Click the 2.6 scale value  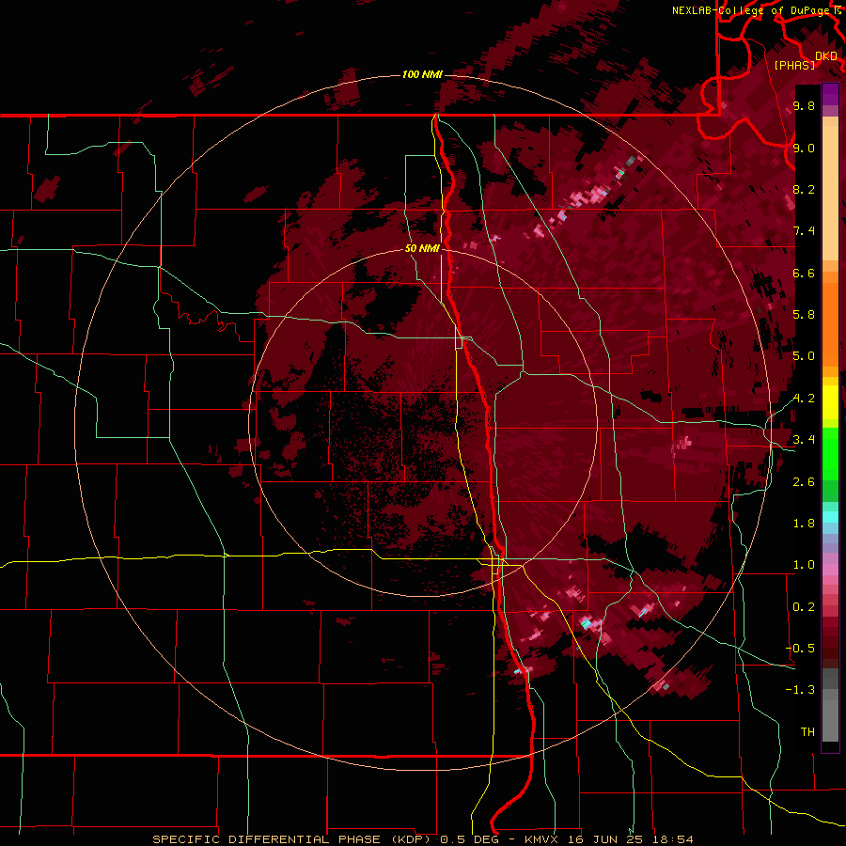(804, 482)
